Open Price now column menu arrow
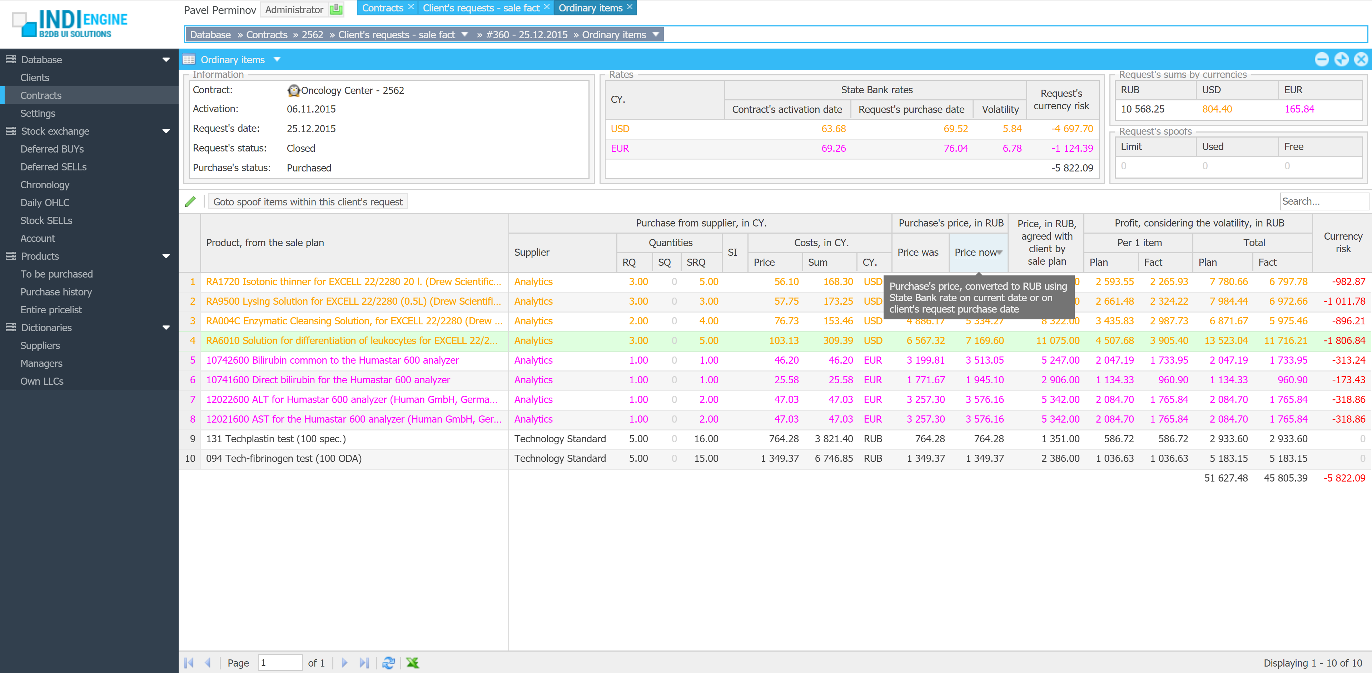The width and height of the screenshot is (1372, 673). click(x=1000, y=252)
